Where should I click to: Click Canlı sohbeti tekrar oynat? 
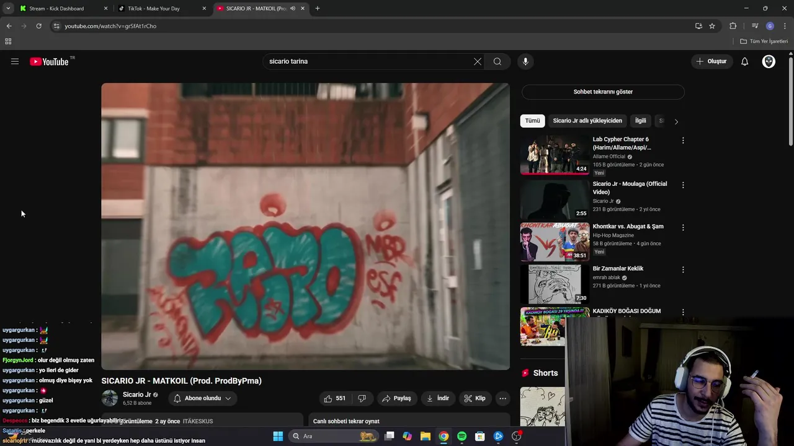click(346, 421)
